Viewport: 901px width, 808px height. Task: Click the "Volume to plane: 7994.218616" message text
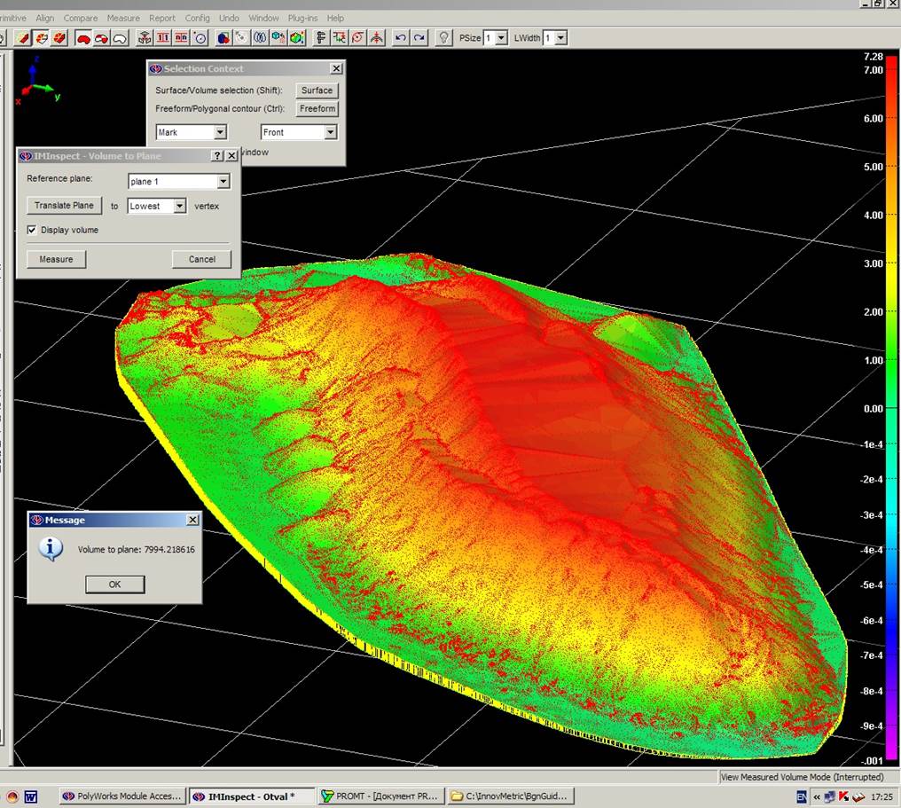pyautogui.click(x=137, y=549)
